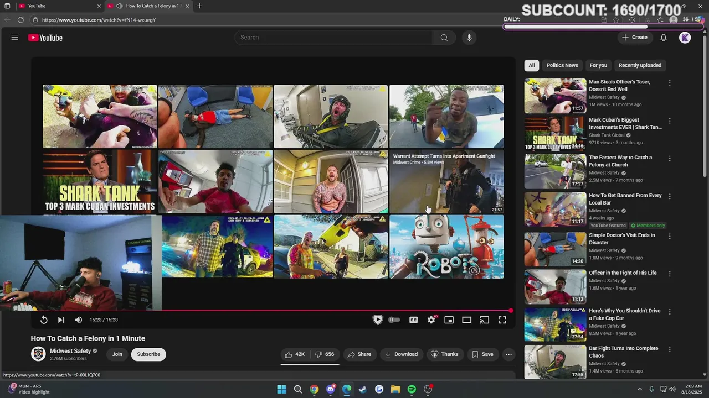Screen dimensions: 709x398
Task: Open the Shark Tank end-screen thumbnail
Action: [100, 181]
